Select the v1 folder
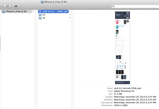Viewport: 159px width, 109px height. (55, 15)
